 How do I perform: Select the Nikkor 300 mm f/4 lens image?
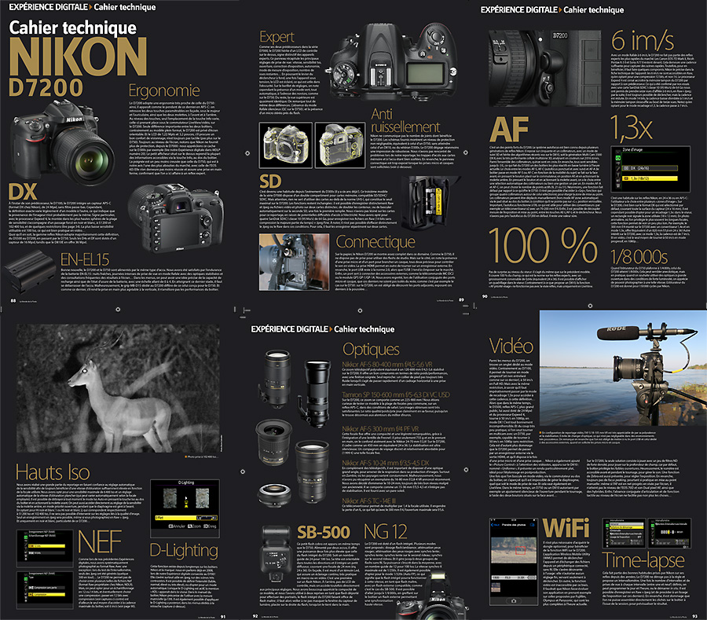tap(313, 473)
